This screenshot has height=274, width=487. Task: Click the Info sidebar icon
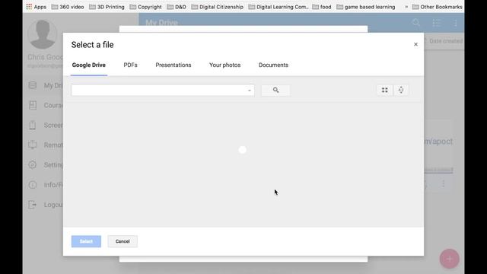click(33, 185)
